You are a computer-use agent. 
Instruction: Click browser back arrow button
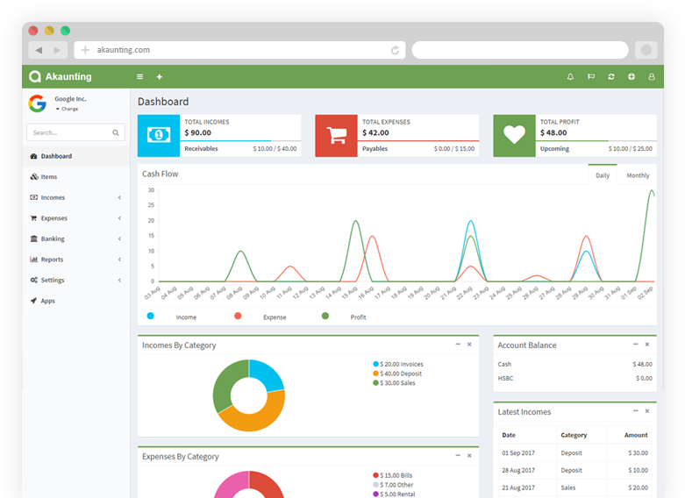[39, 50]
